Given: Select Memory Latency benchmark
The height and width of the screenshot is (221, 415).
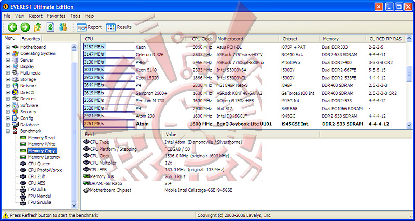Looking at the screenshot, I should tap(44, 157).
